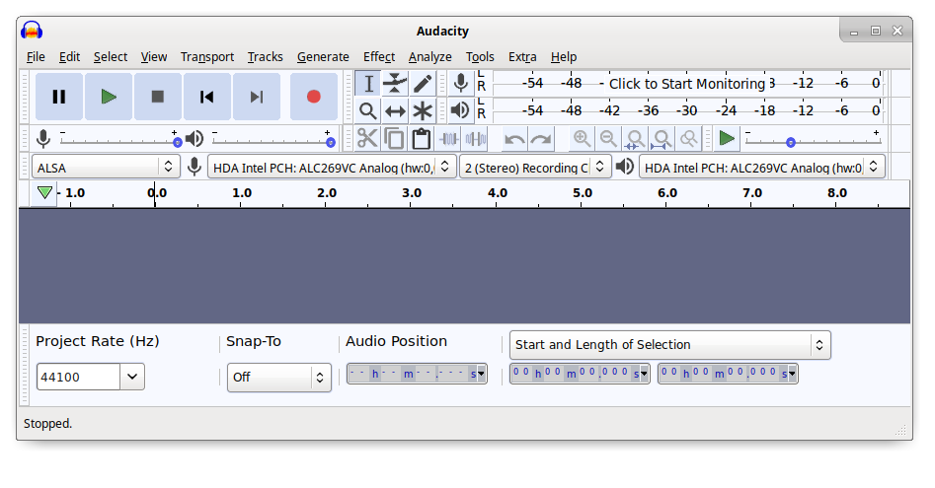This screenshot has width=935, height=488.
Task: Open the Analyze menu
Action: (429, 56)
